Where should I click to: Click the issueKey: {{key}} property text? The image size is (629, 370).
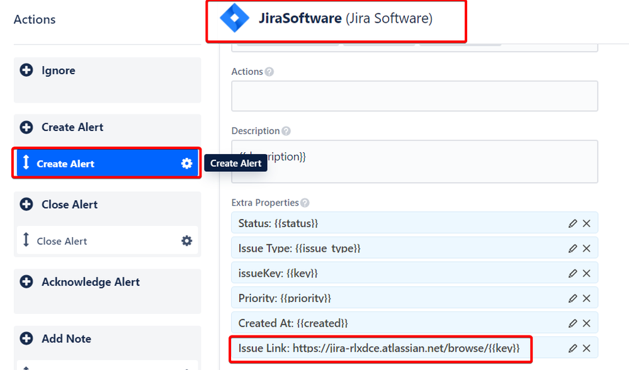click(278, 273)
